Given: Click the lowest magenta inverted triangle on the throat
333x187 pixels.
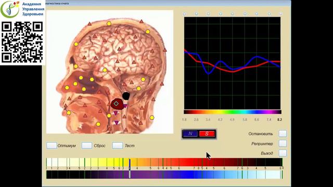Looking at the screenshot, I should pyautogui.click(x=117, y=123).
